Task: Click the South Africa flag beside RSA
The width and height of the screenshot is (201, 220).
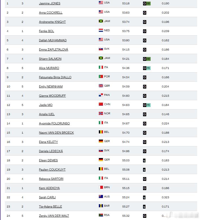Action: (x=101, y=215)
